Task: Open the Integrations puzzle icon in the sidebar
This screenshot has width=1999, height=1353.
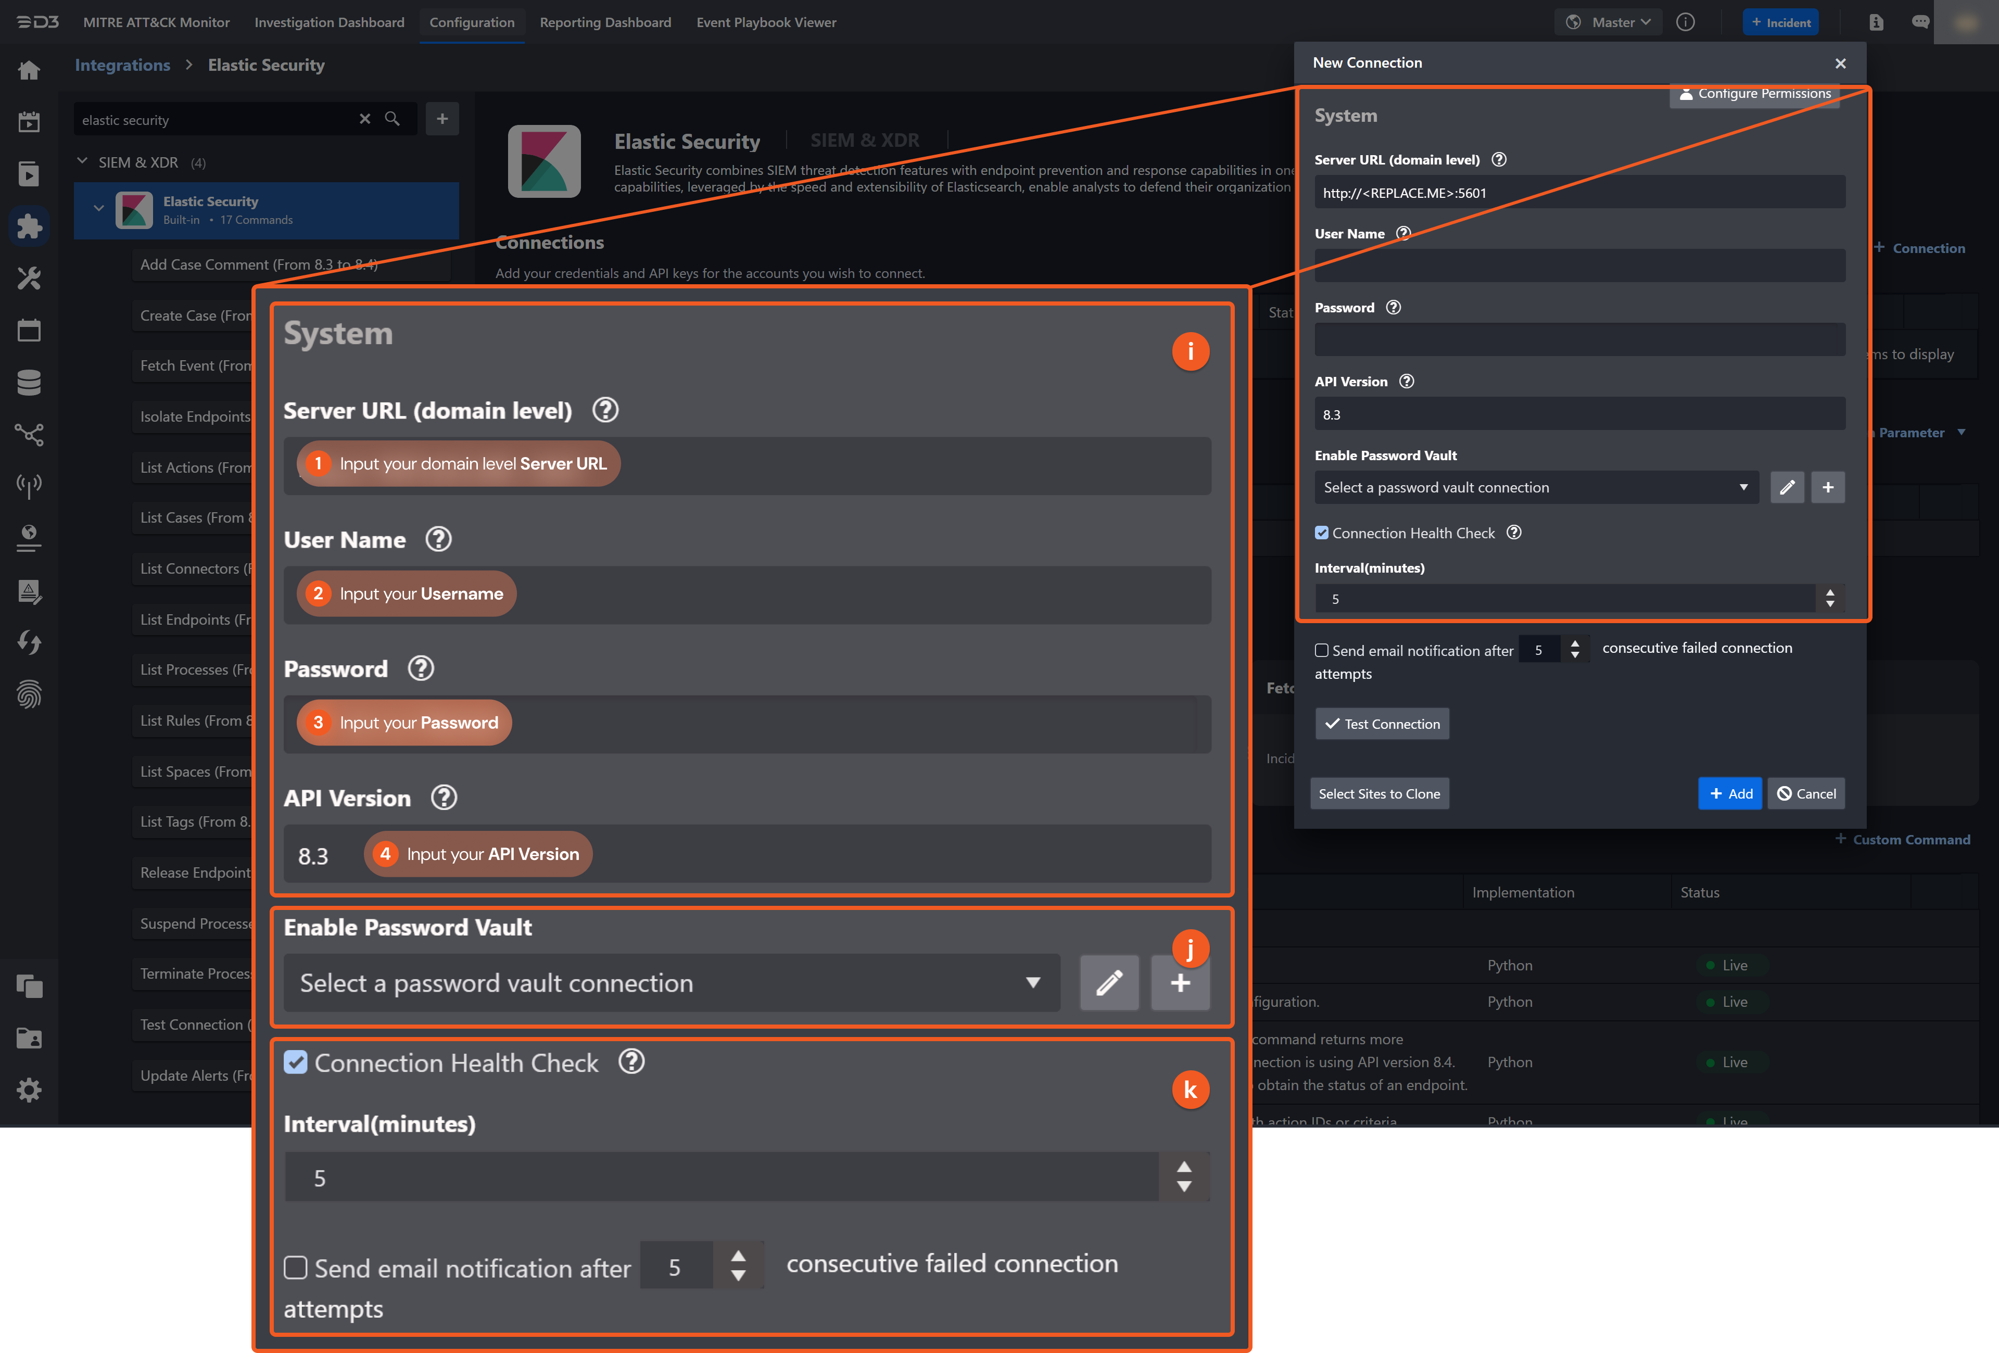Action: tap(29, 225)
